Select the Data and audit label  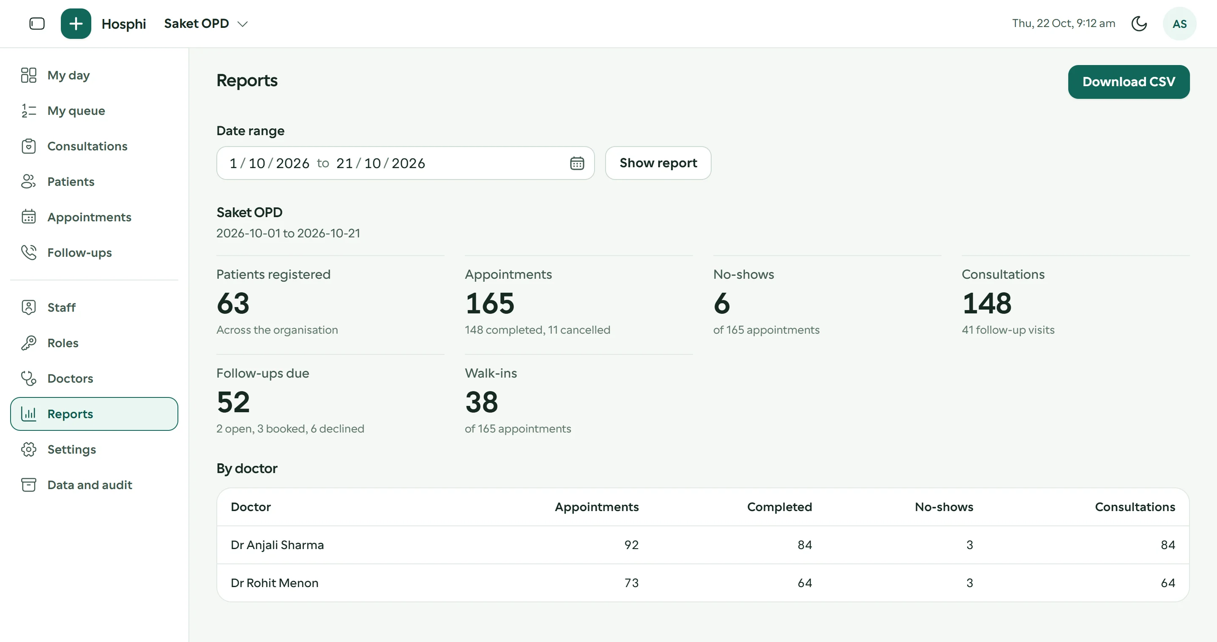coord(90,485)
